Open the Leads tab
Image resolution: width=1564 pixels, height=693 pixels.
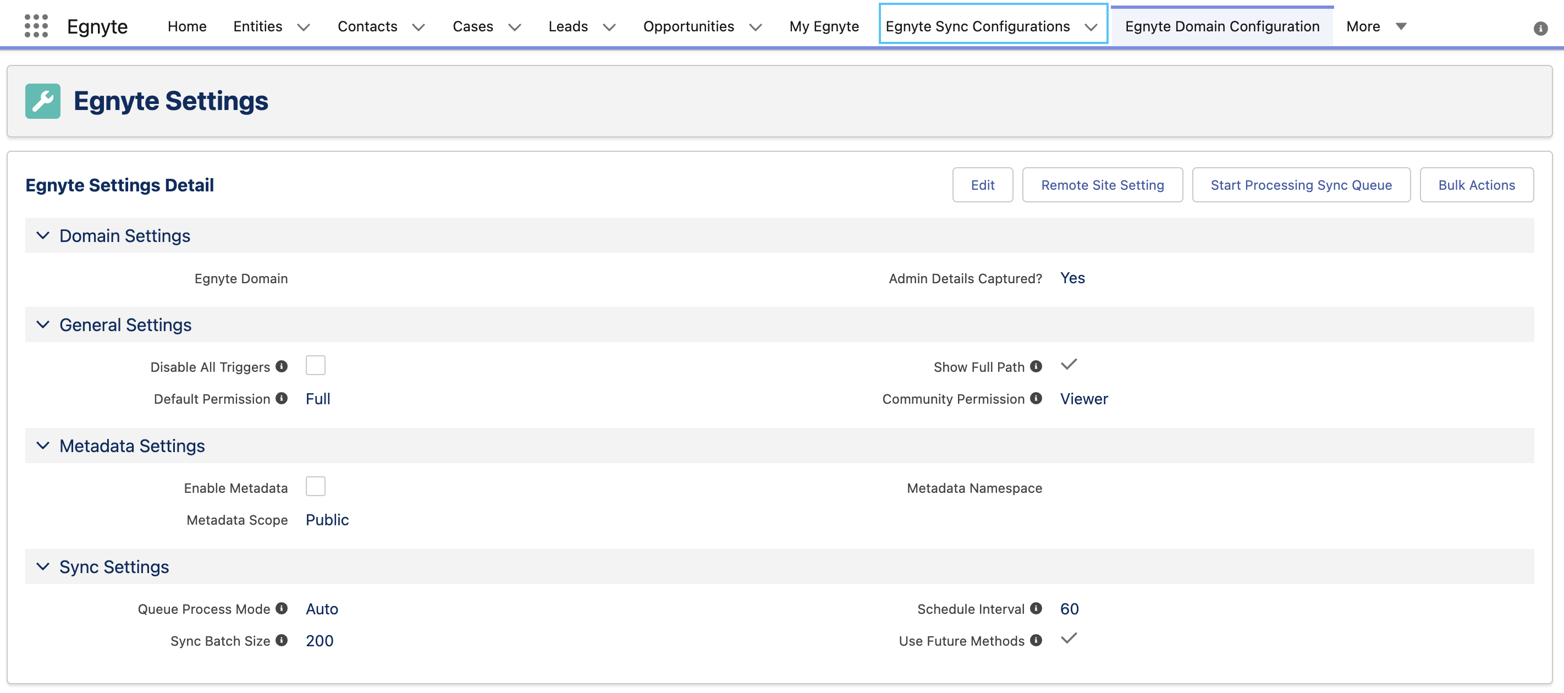[x=568, y=26]
